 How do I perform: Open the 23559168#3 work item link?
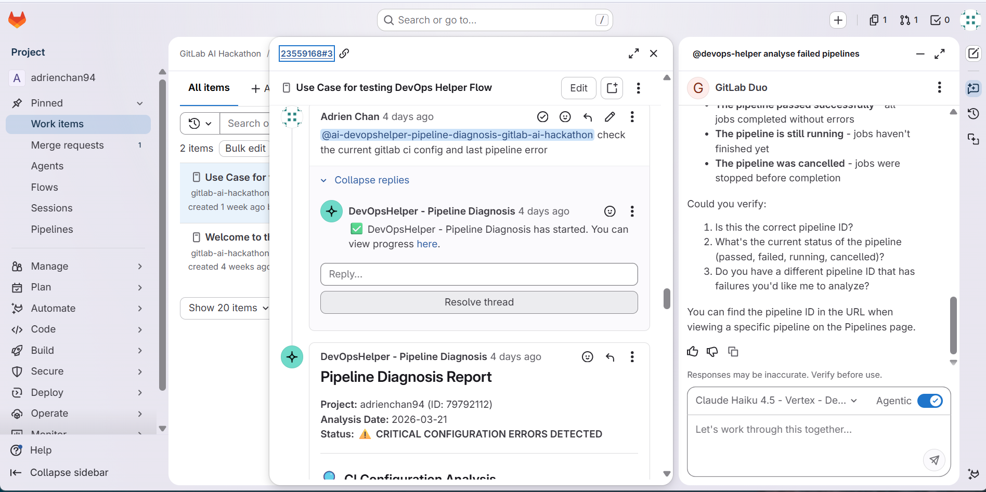(306, 54)
